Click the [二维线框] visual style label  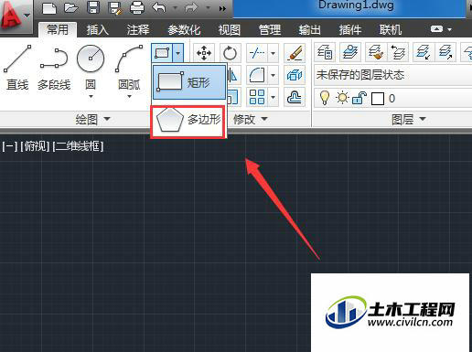point(78,146)
